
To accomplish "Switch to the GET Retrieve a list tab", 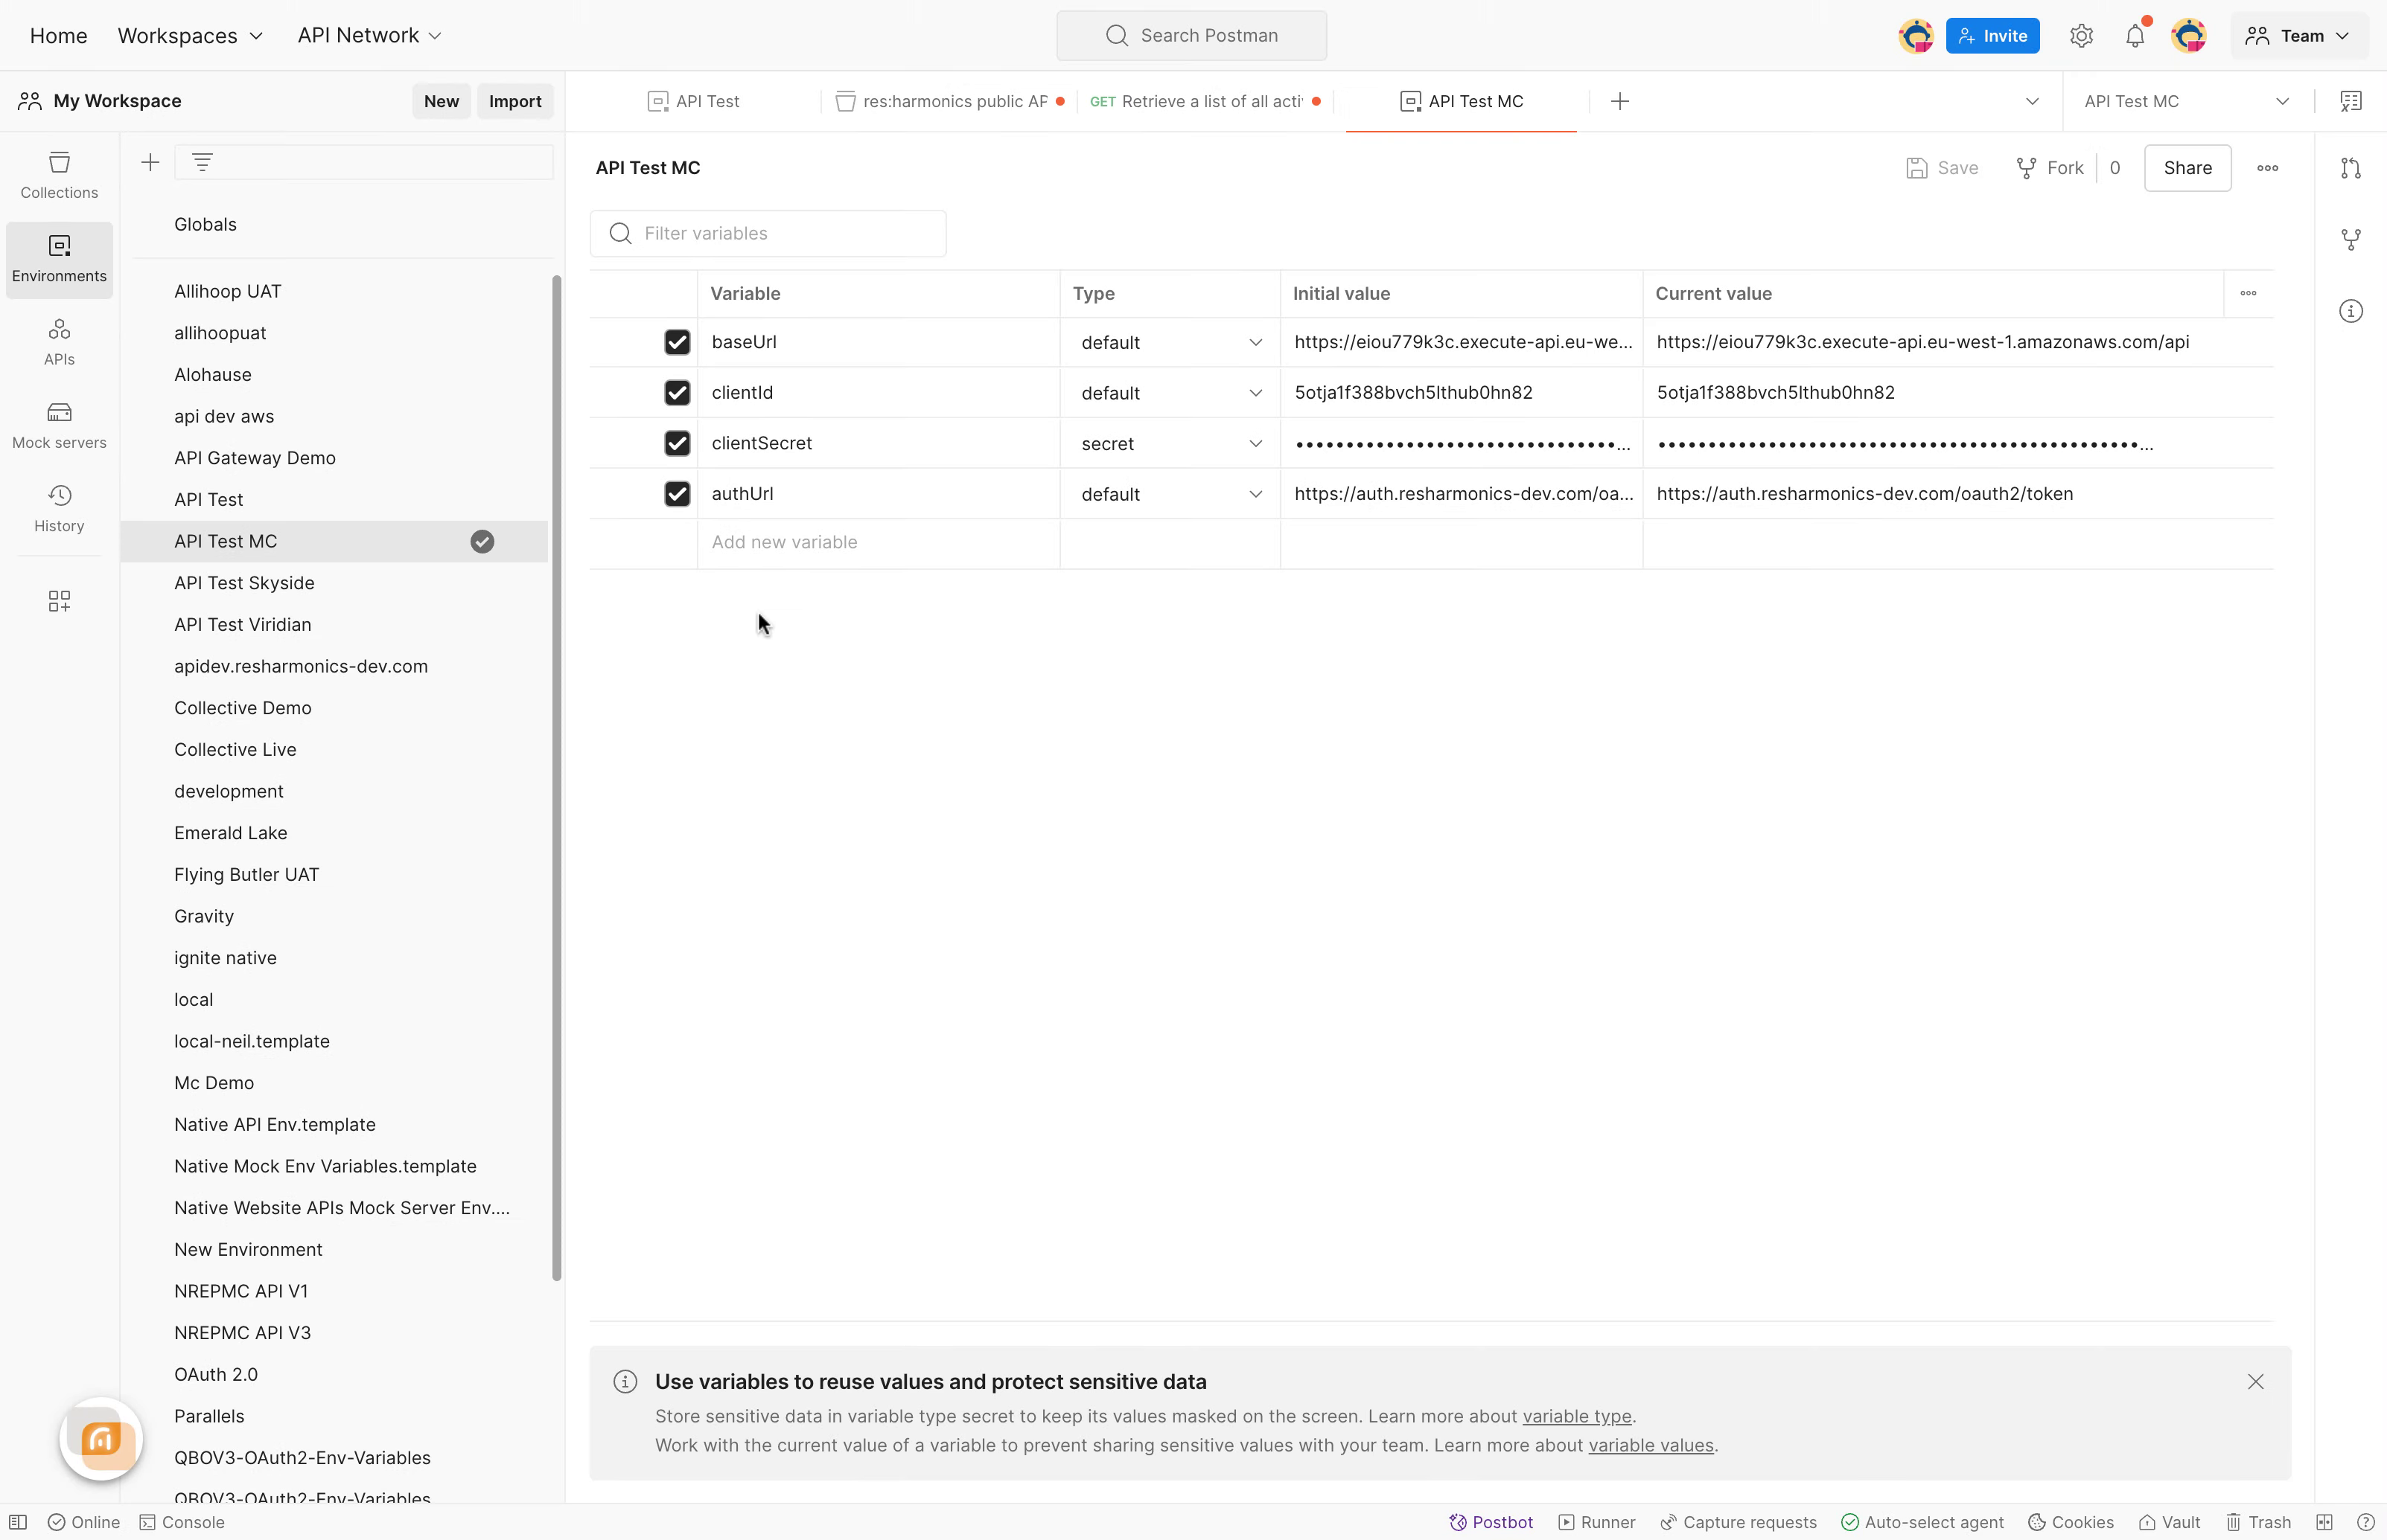I will (1205, 101).
